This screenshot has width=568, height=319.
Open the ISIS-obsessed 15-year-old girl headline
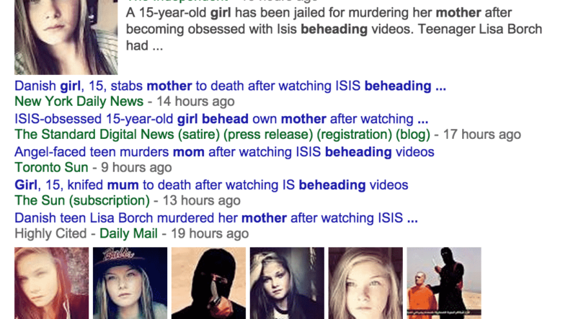pyautogui.click(x=221, y=119)
